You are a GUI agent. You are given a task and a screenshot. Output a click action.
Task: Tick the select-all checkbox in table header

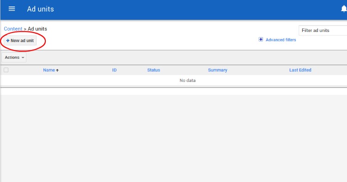[6, 70]
